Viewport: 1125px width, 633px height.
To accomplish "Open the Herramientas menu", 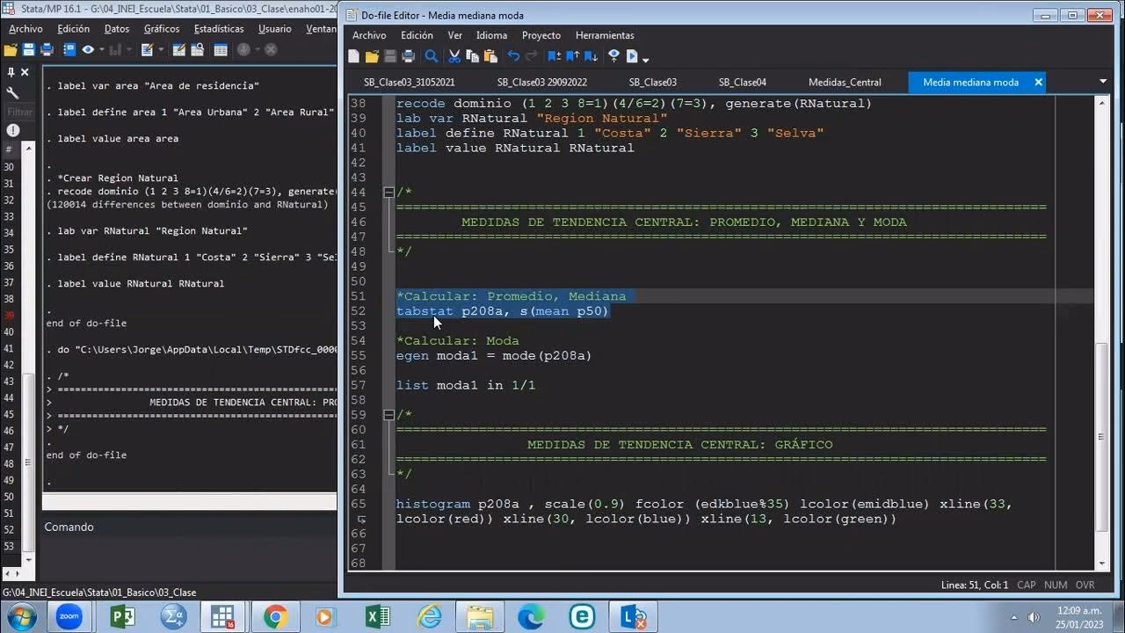I will pyautogui.click(x=604, y=35).
